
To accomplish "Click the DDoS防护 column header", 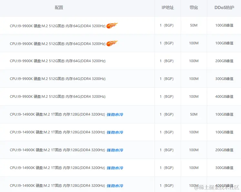I will (x=224, y=7).
